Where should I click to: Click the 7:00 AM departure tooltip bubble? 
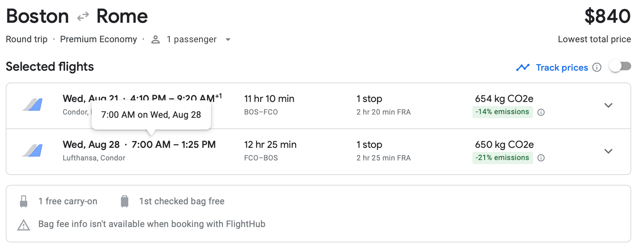tap(151, 115)
